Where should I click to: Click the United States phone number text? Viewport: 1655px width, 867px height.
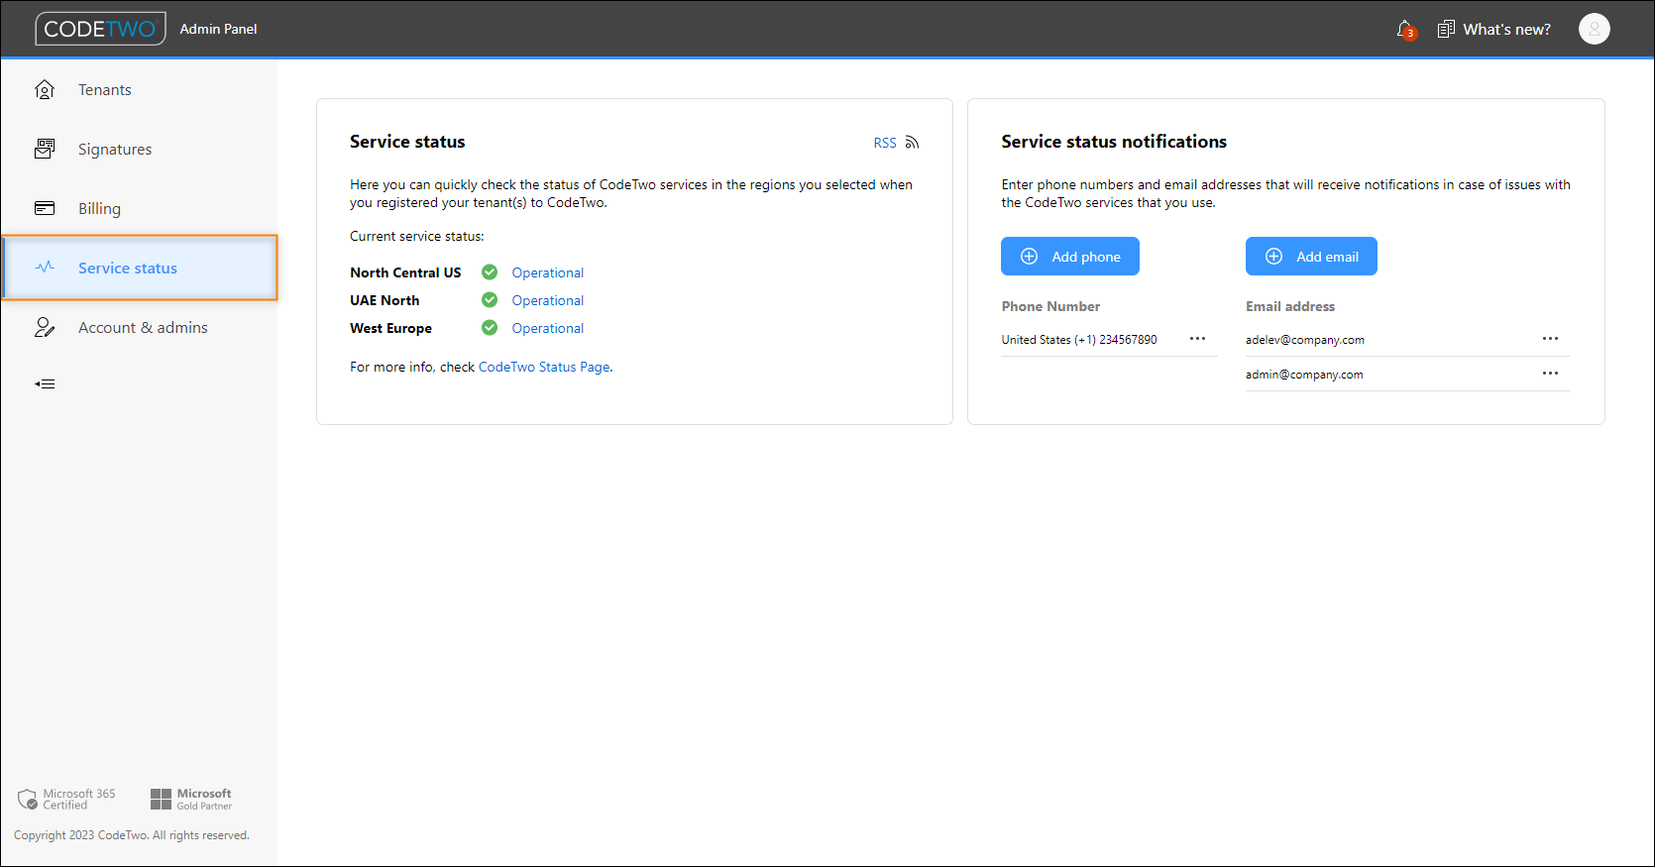[x=1079, y=340]
